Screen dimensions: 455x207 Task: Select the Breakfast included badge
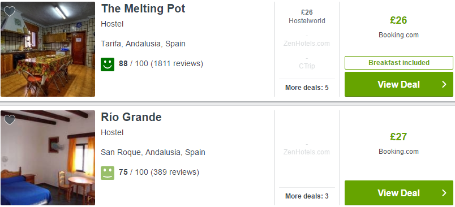click(399, 63)
